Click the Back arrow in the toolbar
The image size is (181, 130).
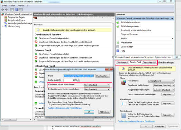click(x=2, y=10)
